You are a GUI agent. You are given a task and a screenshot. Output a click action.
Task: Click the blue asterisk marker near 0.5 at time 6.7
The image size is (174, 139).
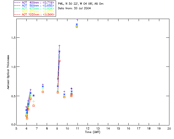click(33, 96)
